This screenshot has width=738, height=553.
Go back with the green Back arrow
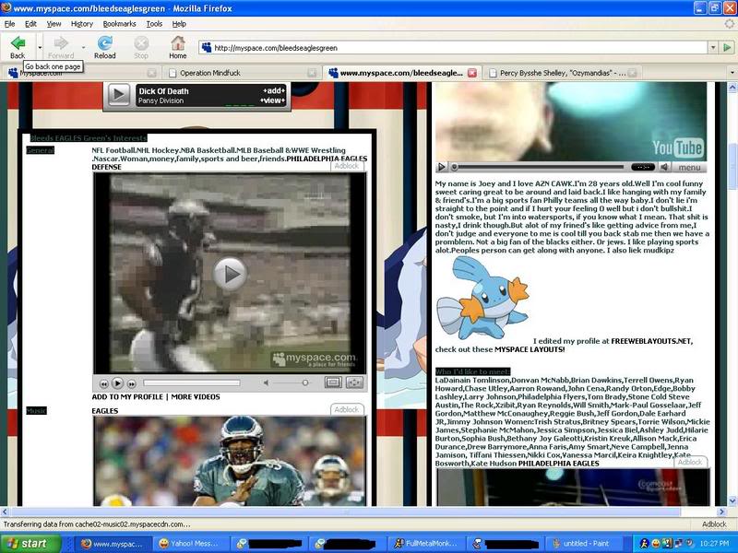click(x=18, y=47)
